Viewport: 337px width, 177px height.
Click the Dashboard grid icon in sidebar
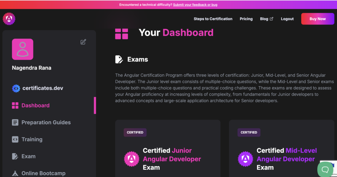[15, 106]
